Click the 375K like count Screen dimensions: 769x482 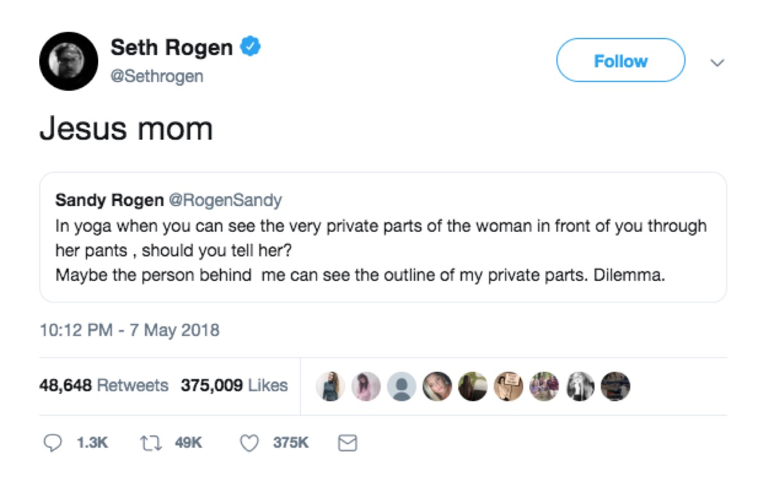pyautogui.click(x=288, y=442)
